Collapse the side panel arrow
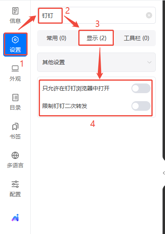Viewport: 165px width, 234px height. click(164, 173)
